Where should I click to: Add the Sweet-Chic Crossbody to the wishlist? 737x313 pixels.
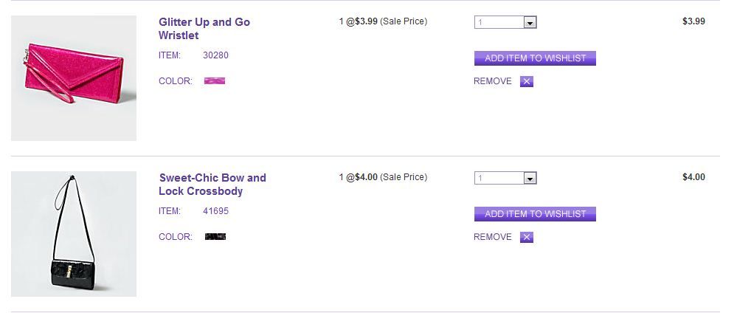(x=535, y=214)
